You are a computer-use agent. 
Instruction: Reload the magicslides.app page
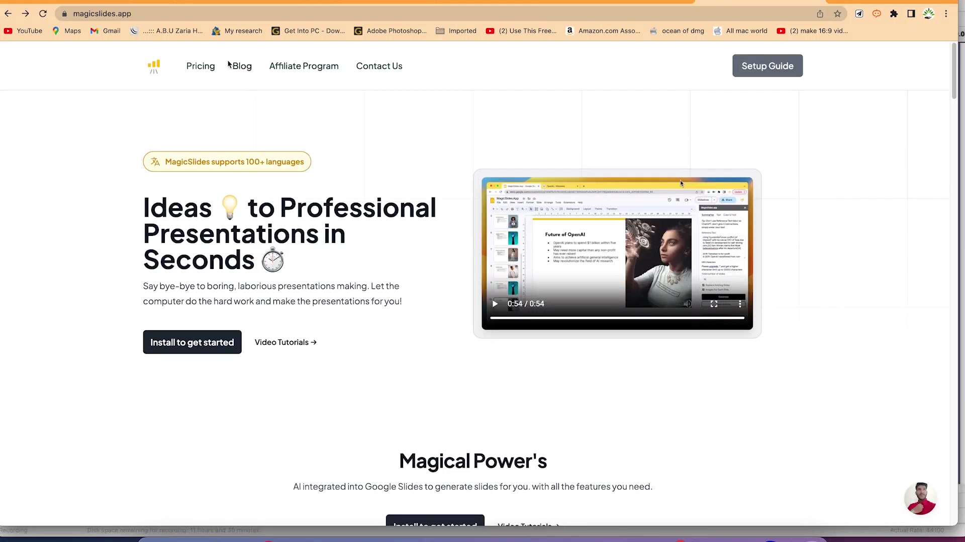tap(43, 14)
